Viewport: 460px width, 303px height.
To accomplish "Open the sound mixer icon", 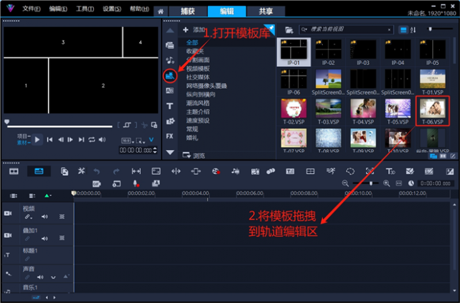I will point(235,171).
